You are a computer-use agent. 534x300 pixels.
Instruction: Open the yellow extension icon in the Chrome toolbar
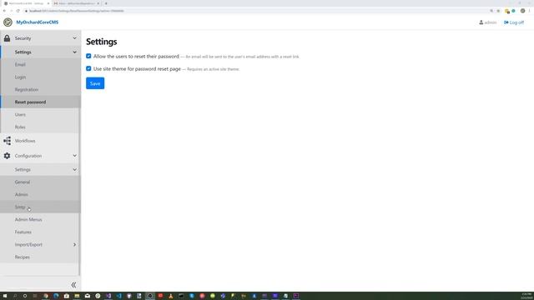point(507,11)
